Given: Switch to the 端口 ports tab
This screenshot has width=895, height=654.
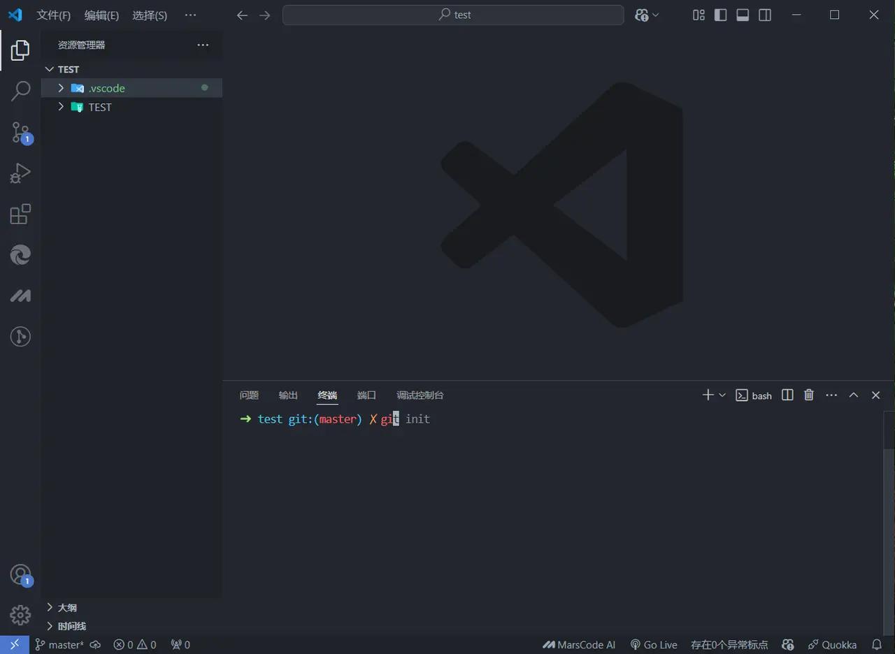Looking at the screenshot, I should coord(366,395).
